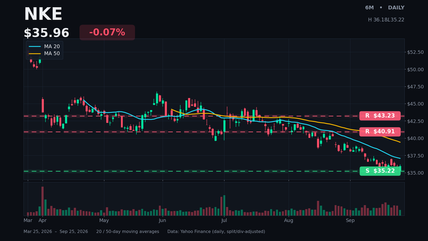Viewport: 428px width, 241px height.
Task: Click the Data: Yahoo Finance source text
Action: pyautogui.click(x=216, y=232)
